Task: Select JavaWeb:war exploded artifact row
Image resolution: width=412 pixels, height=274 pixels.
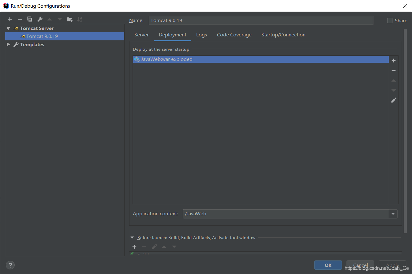Action: 261,59
